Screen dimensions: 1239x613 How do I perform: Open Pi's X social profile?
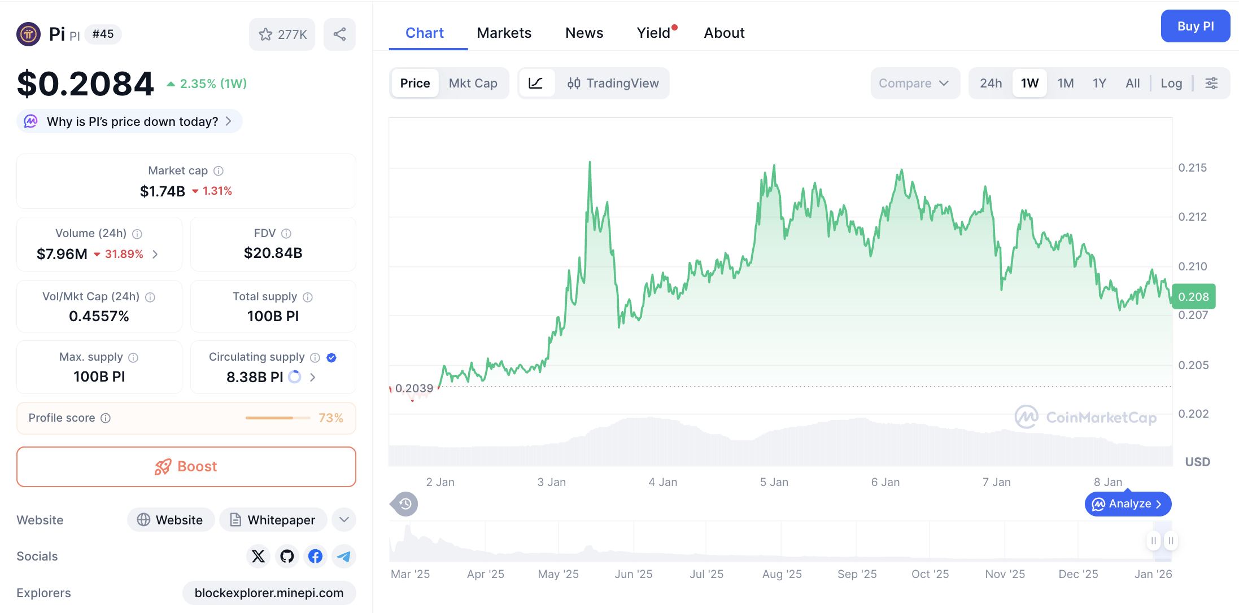pyautogui.click(x=258, y=556)
